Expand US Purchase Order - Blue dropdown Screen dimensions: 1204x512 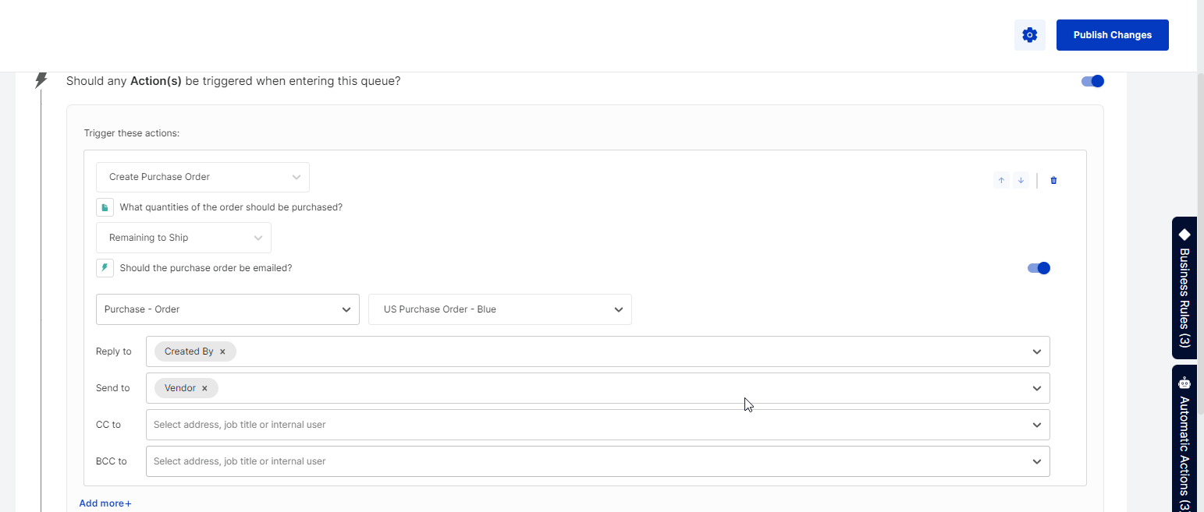[x=499, y=309]
